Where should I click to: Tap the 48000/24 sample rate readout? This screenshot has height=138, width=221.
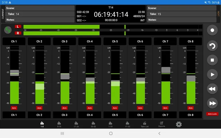139,16
